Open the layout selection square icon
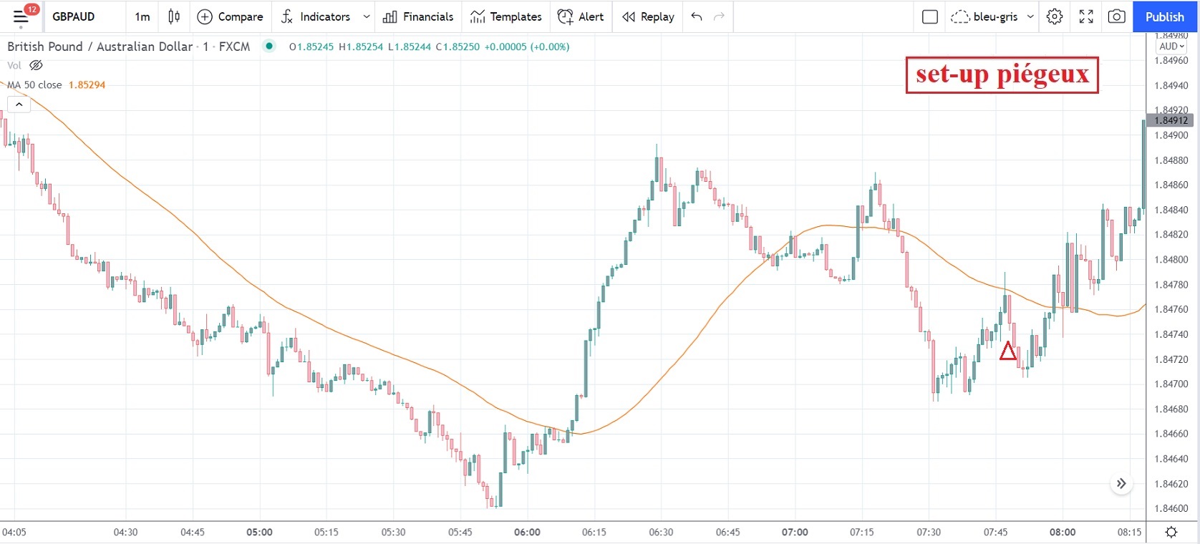1200x544 pixels. point(930,16)
